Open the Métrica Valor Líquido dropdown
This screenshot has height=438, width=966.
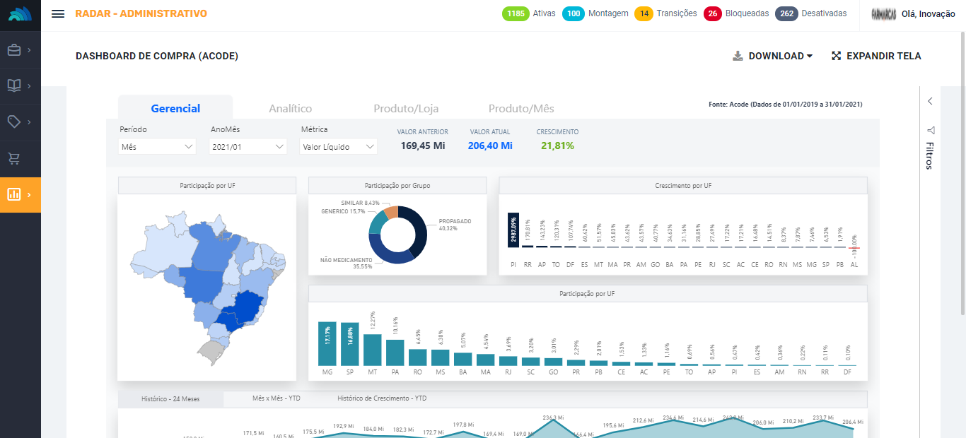pos(339,146)
